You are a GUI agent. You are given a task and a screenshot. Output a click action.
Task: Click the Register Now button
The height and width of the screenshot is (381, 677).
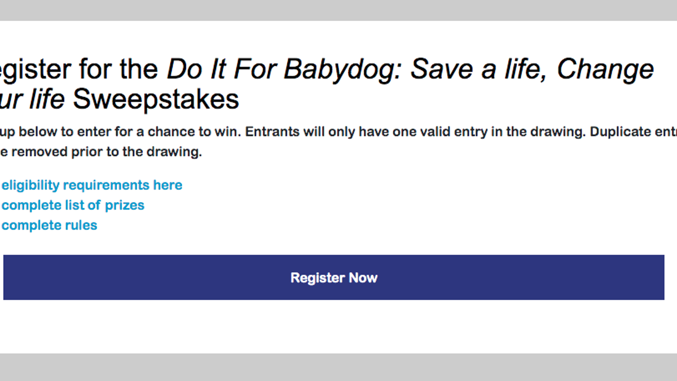click(333, 277)
